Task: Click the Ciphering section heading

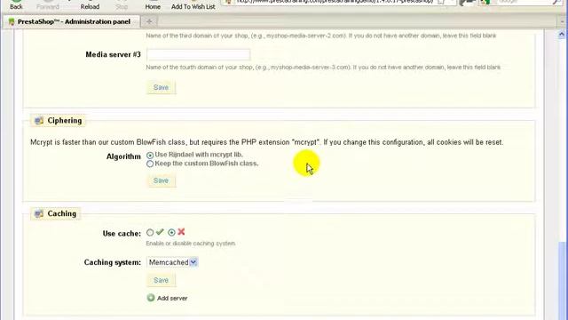Action: tap(65, 121)
